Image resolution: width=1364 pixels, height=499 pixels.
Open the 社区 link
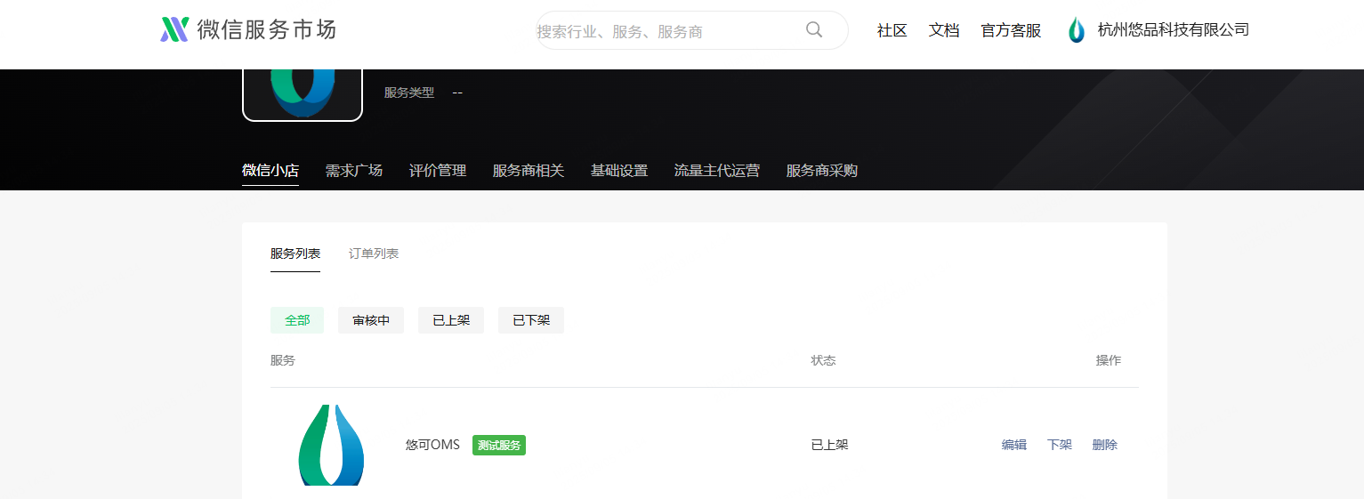click(x=892, y=30)
